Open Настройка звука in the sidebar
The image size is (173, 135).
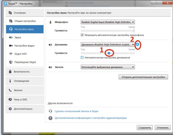tap(25, 29)
